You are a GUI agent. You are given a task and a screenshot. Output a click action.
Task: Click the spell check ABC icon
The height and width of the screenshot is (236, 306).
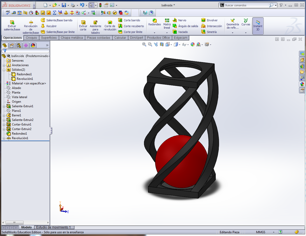[x=8, y=12]
